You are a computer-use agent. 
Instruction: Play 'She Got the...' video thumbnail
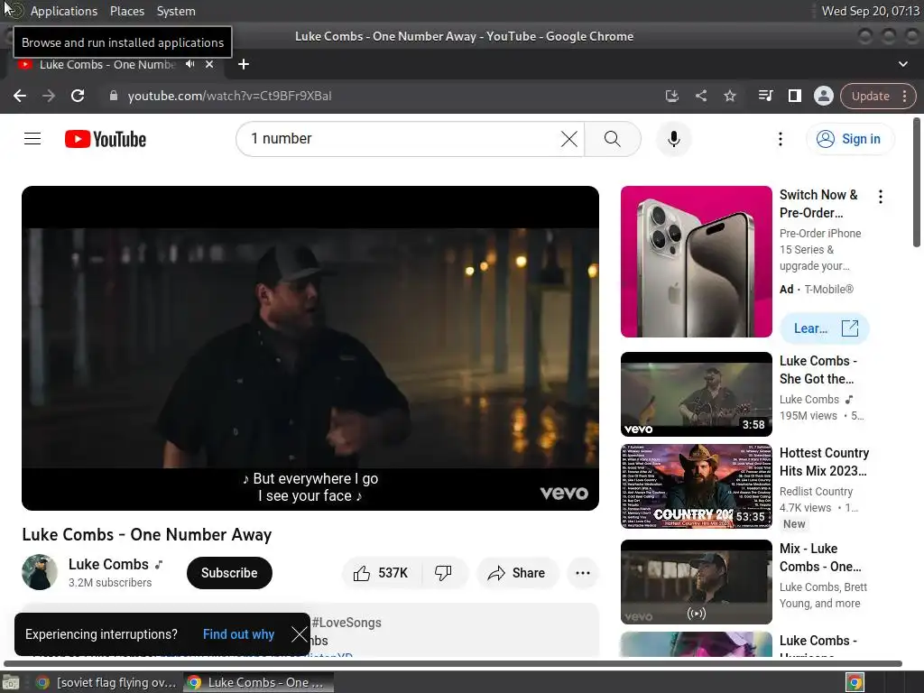pyautogui.click(x=696, y=394)
